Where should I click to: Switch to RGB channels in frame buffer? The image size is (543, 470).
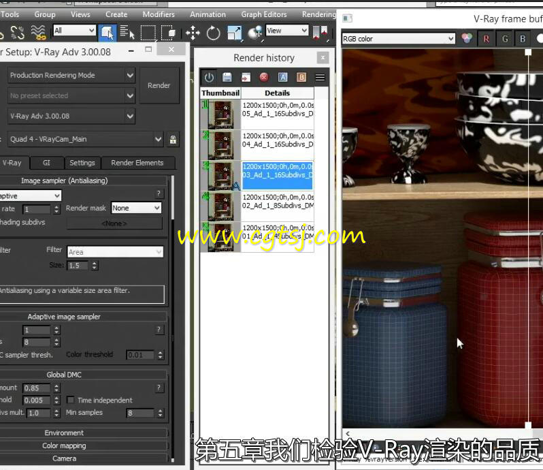[467, 38]
